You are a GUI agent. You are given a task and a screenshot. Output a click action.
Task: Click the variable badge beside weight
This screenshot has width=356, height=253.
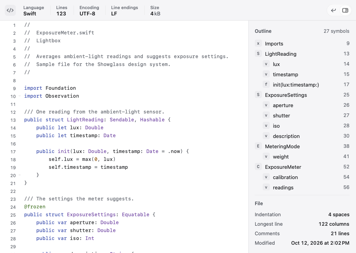tap(266, 157)
